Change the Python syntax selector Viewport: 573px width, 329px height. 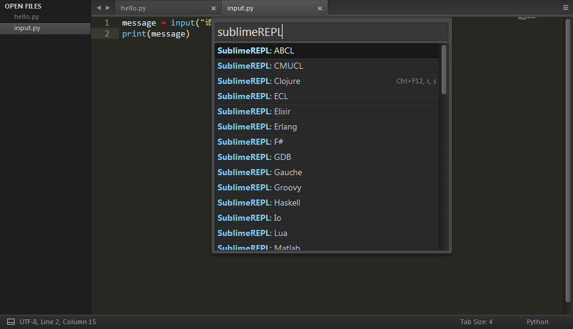(x=537, y=322)
